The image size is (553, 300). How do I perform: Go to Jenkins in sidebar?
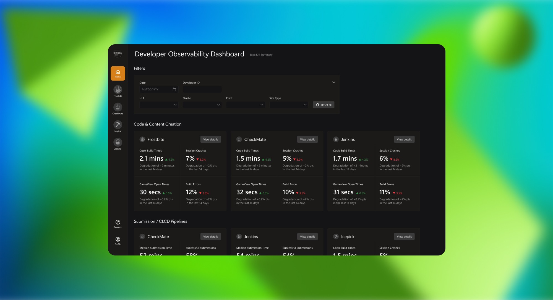tap(118, 143)
